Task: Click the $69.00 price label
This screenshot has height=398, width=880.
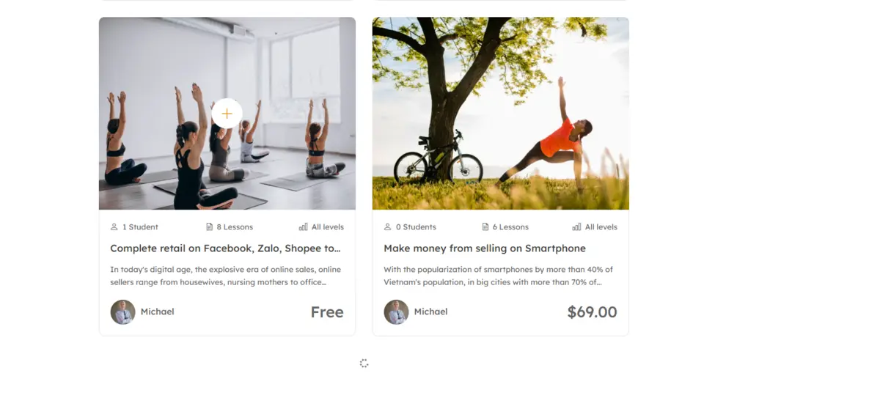Action: click(593, 312)
